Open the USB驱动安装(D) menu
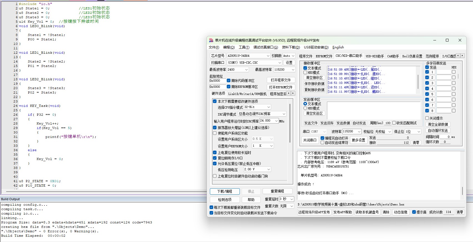Image resolution: width=473 pixels, height=242 pixels. click(x=316, y=47)
